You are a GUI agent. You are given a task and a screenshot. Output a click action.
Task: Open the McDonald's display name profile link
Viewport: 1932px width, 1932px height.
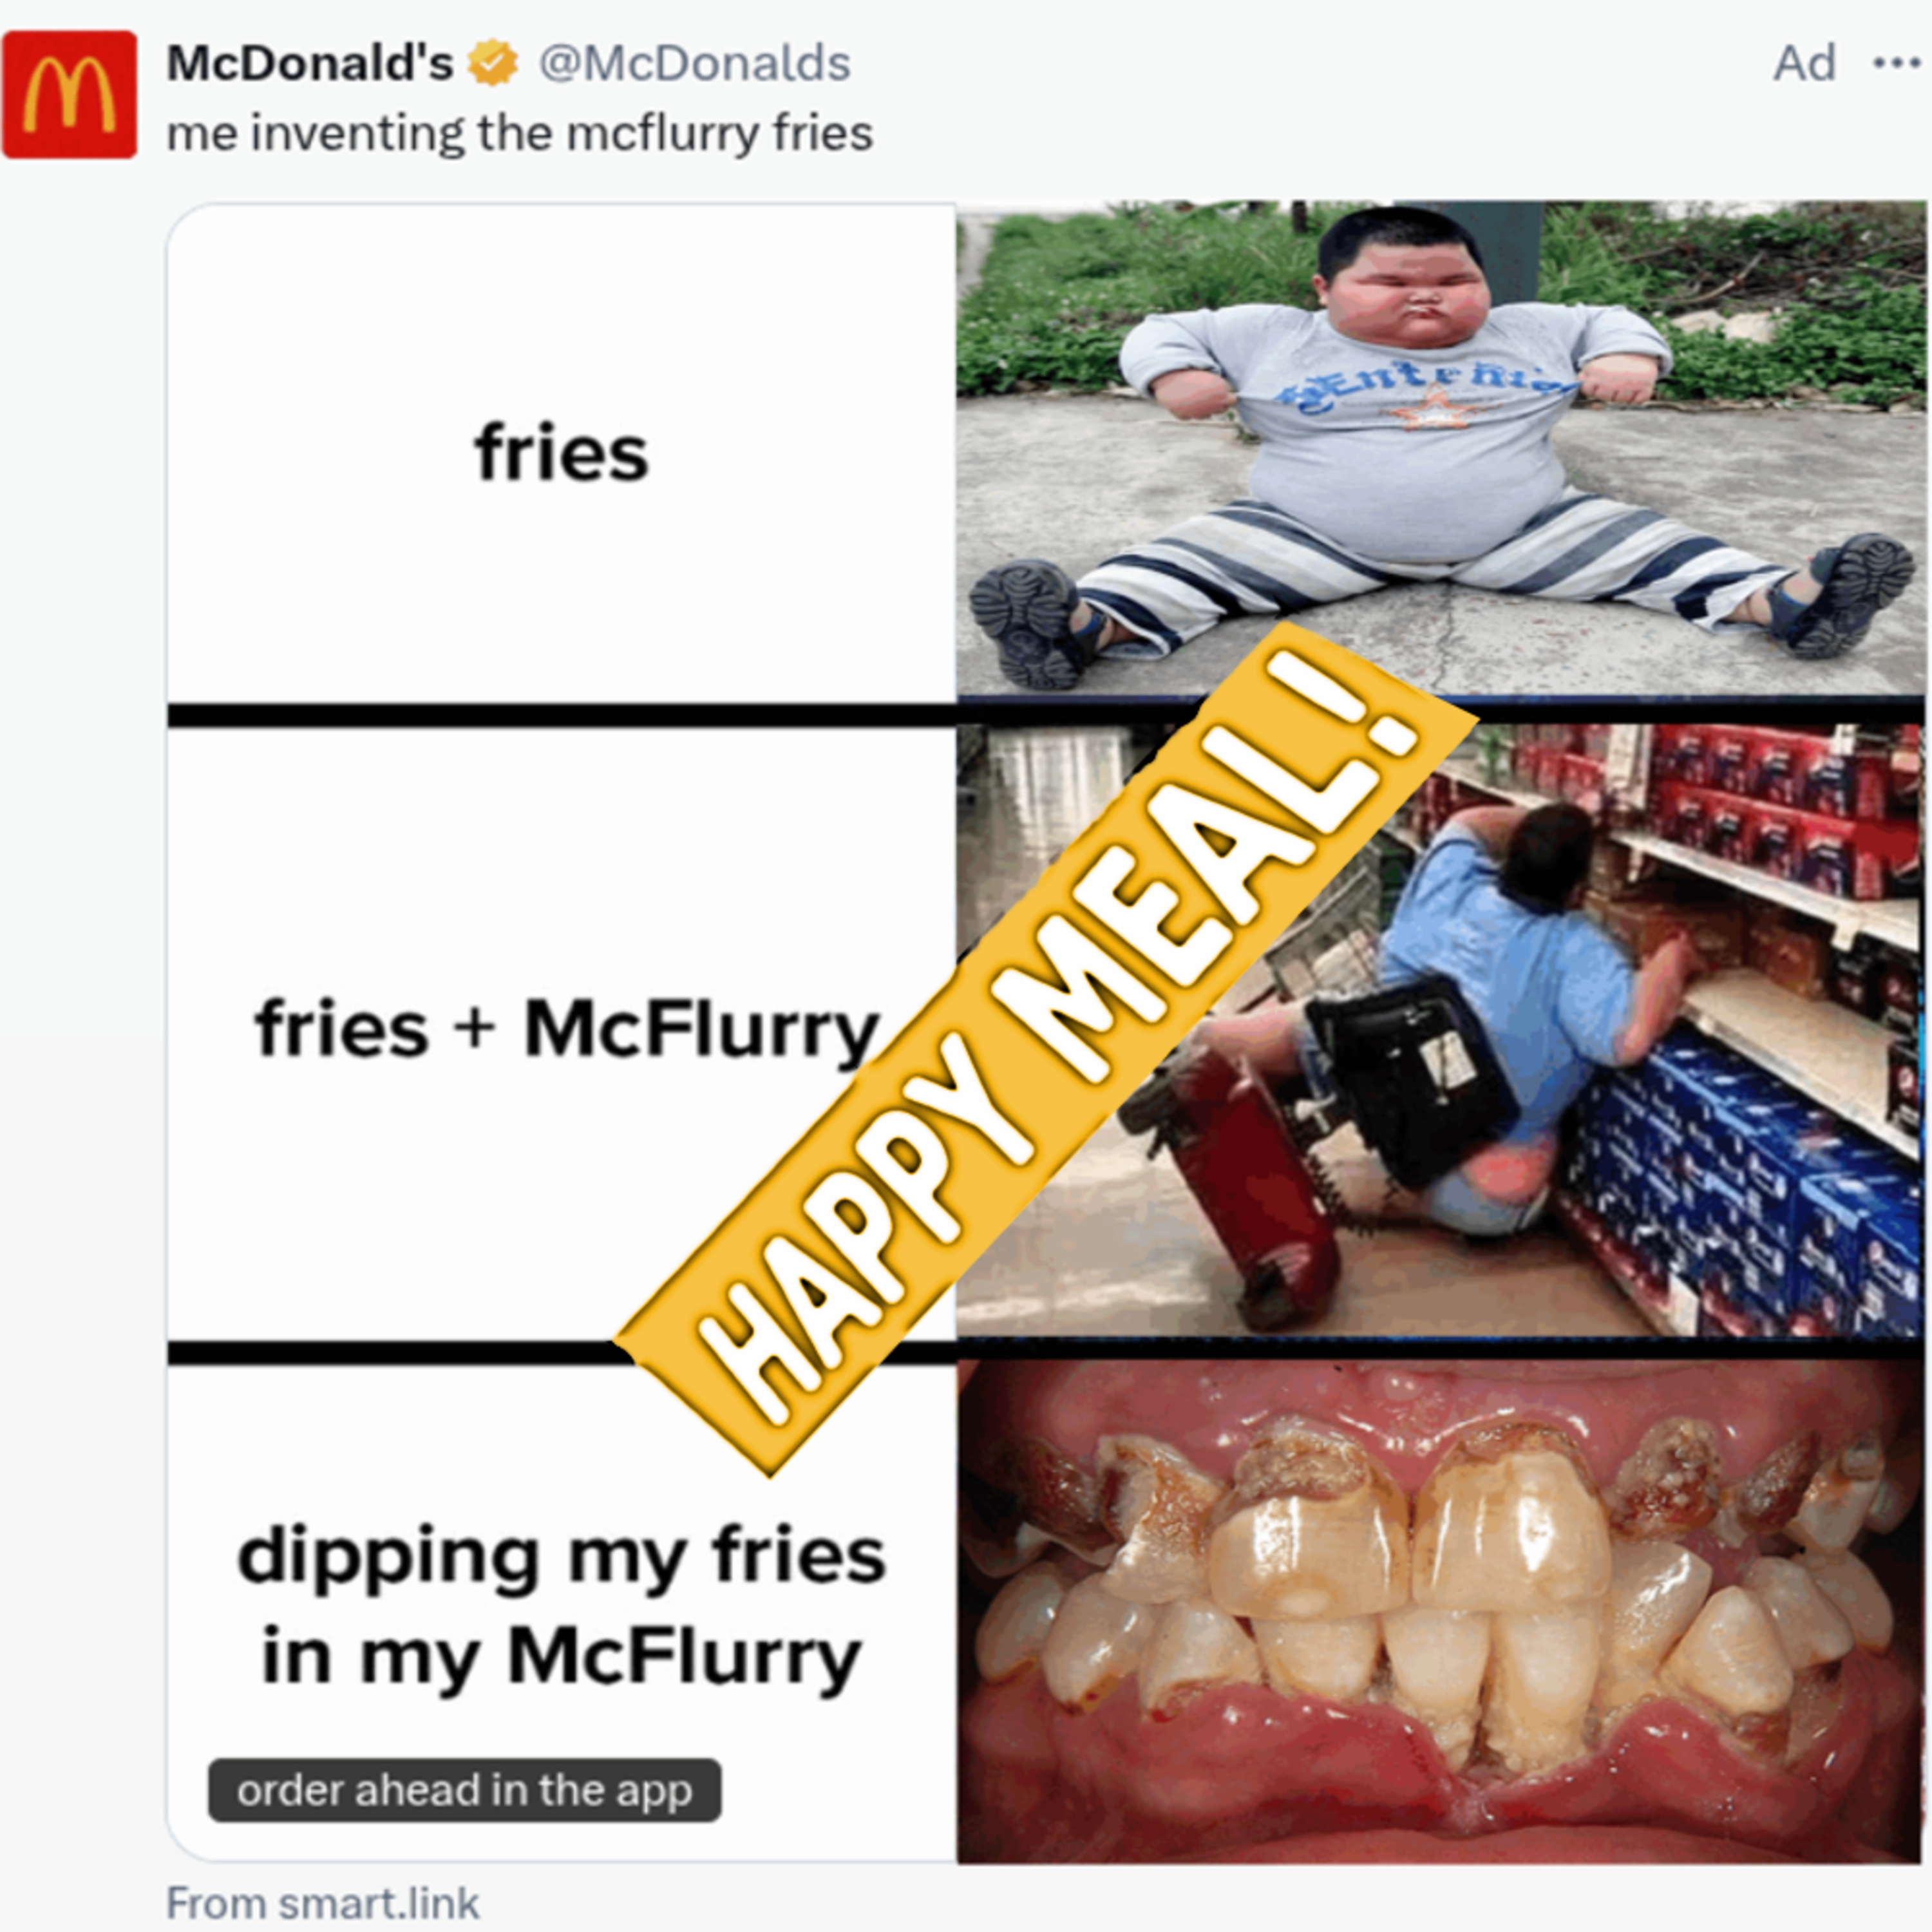[310, 63]
